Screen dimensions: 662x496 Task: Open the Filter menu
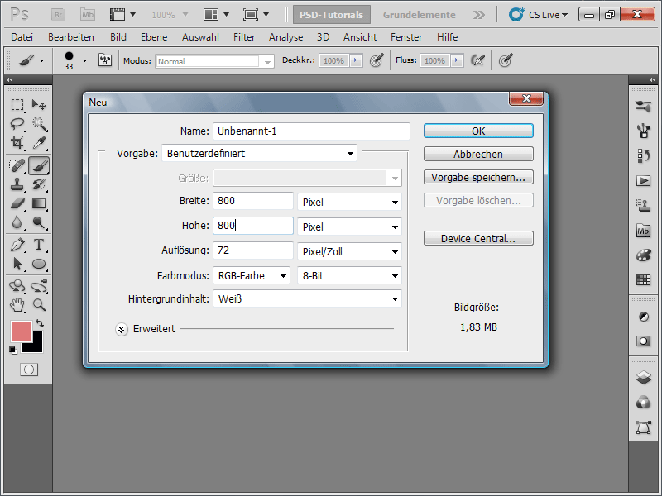click(244, 37)
